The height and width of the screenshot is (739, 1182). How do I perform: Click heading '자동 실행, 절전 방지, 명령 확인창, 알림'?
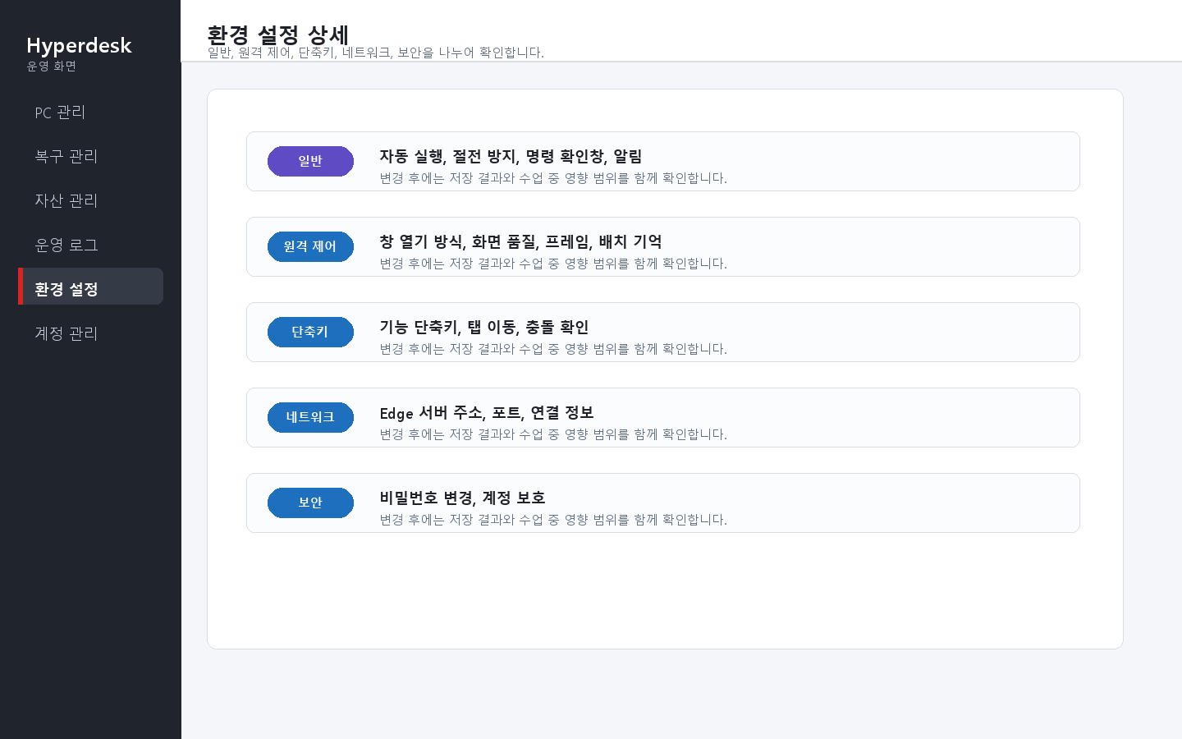[511, 156]
